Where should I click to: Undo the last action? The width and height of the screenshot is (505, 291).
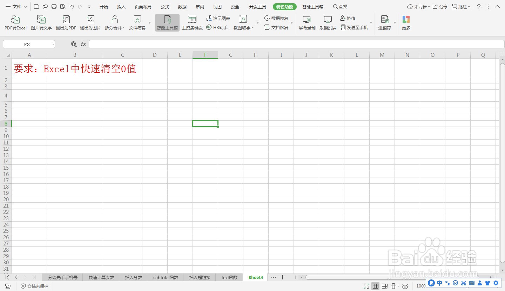(x=72, y=7)
